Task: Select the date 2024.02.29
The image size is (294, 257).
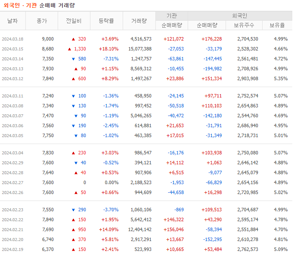Action: click(12, 163)
